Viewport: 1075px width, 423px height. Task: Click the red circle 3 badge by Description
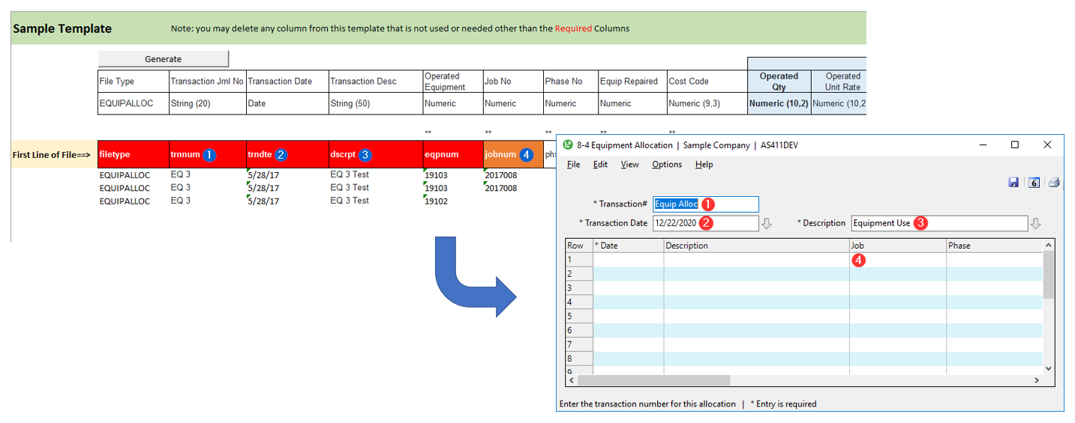(920, 223)
